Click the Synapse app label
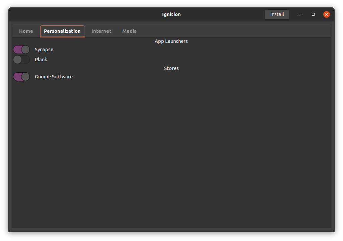This screenshot has width=343, height=241. click(44, 50)
